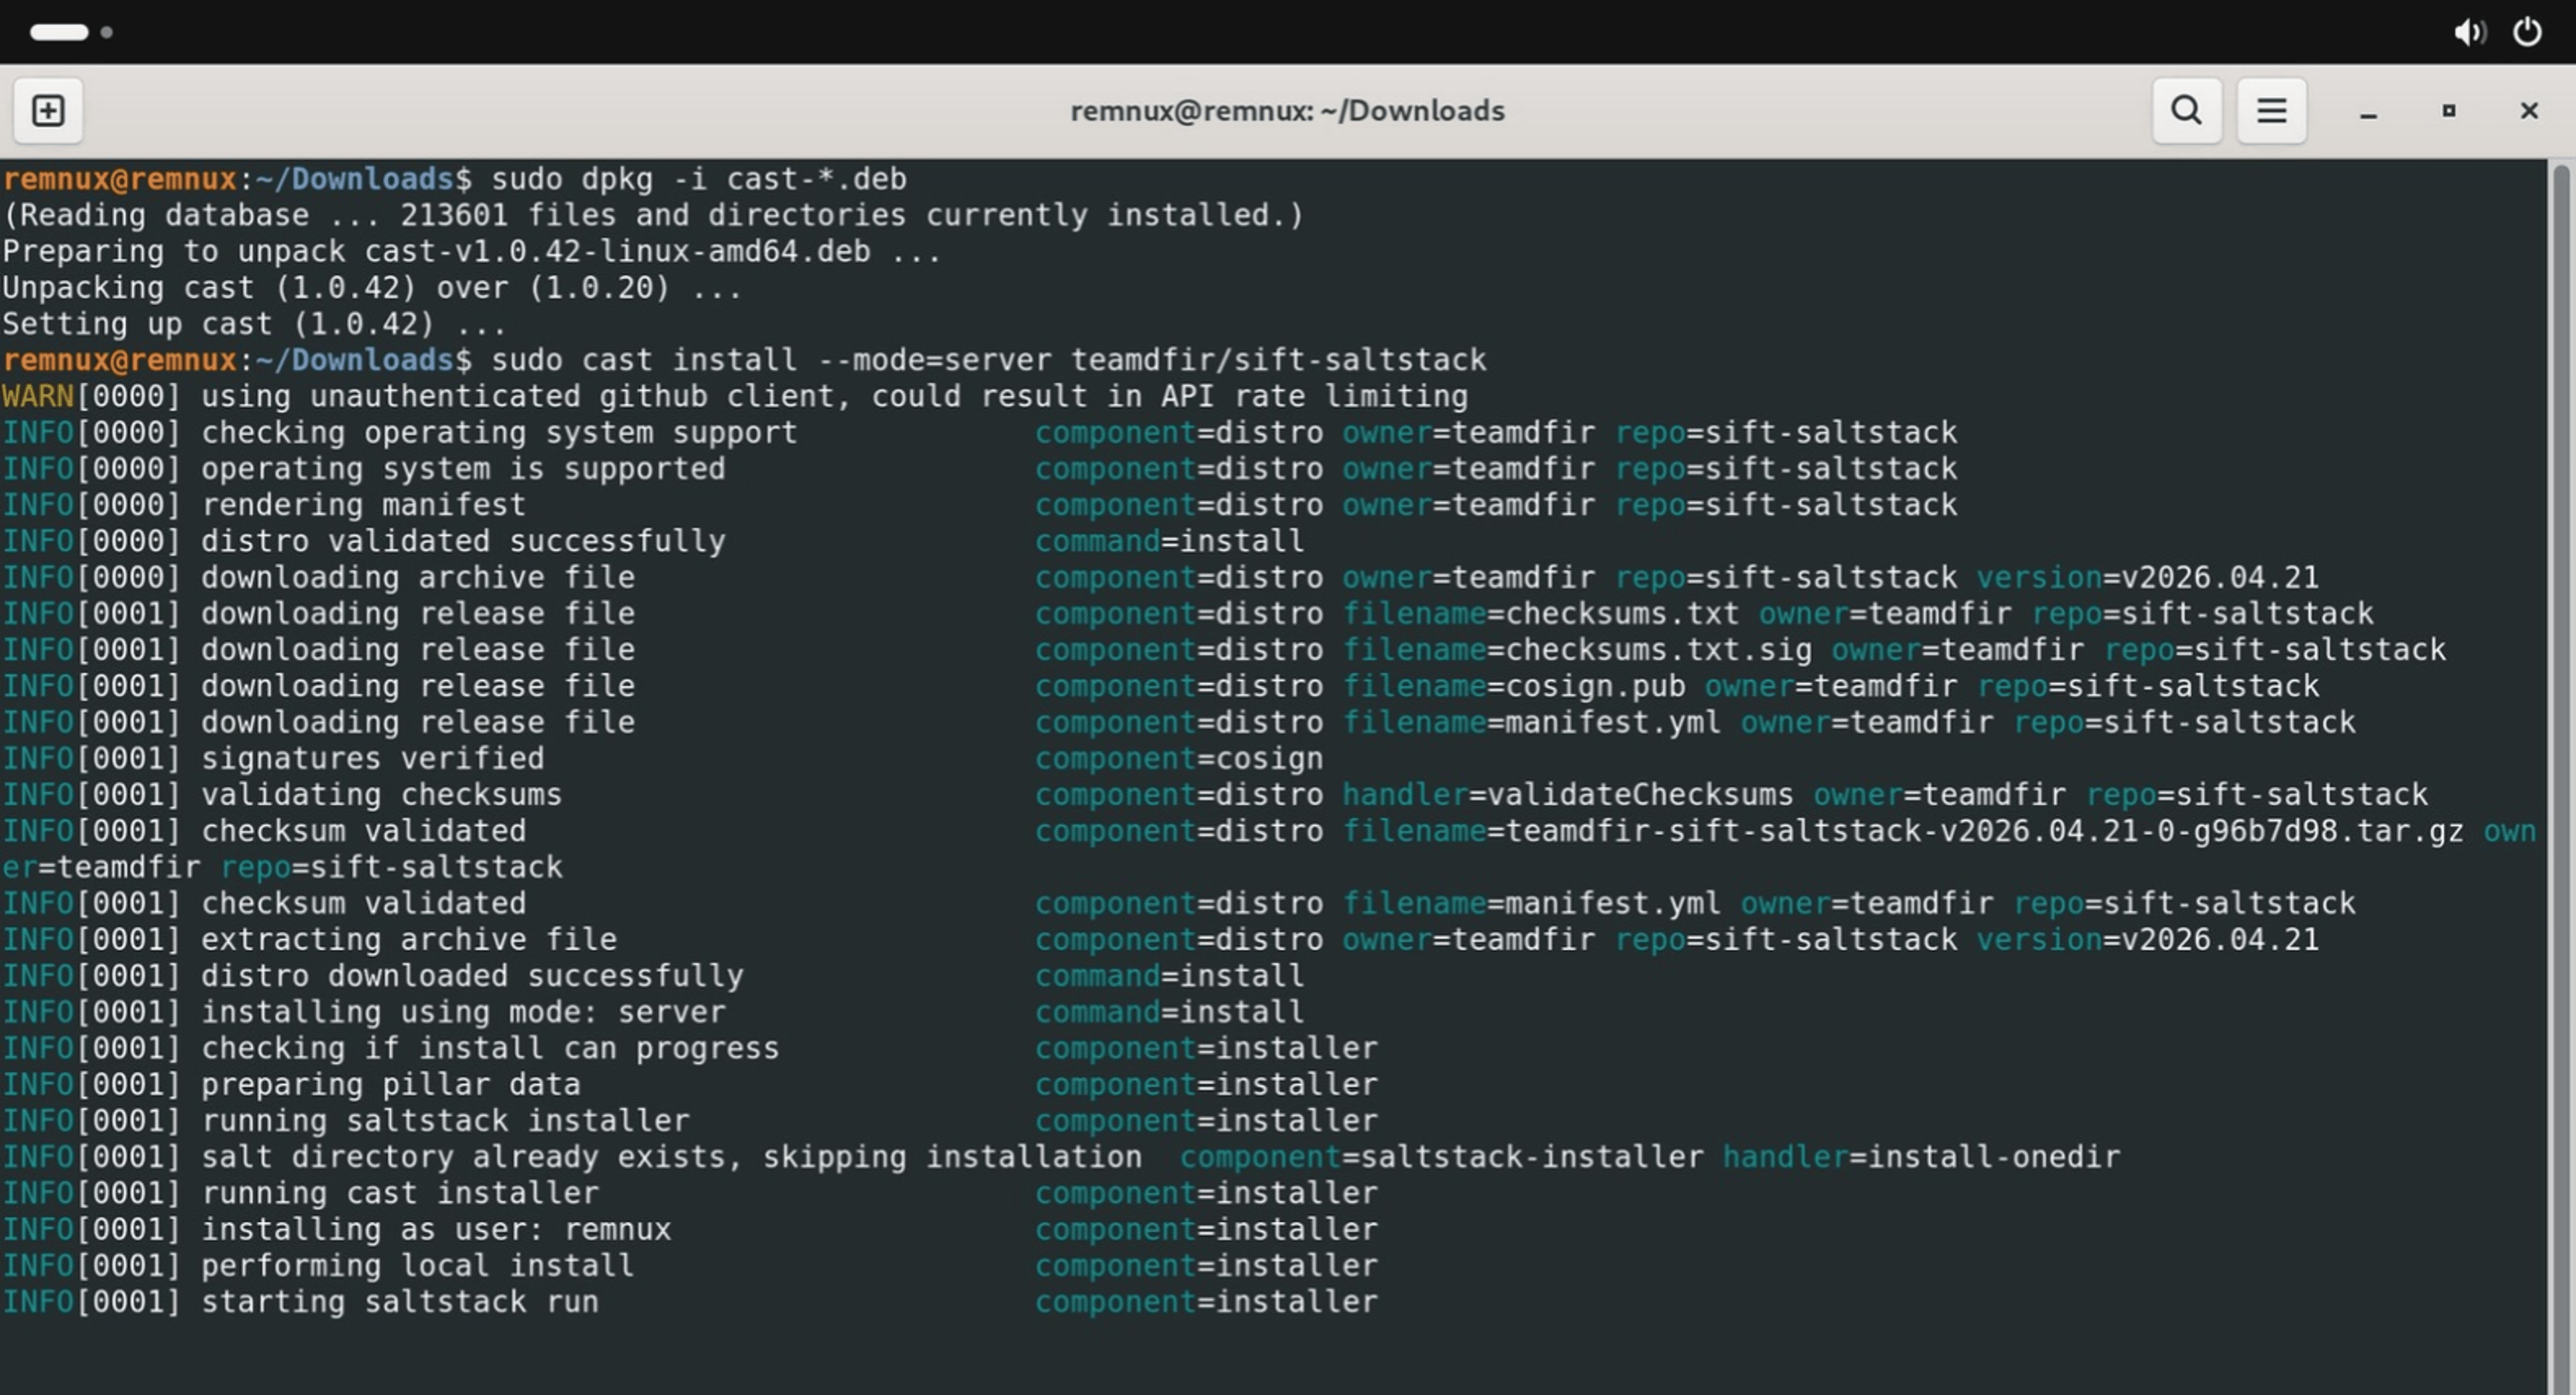The height and width of the screenshot is (1395, 2576).
Task: Click 'rendering manifest' log text
Action: pyautogui.click(x=363, y=505)
